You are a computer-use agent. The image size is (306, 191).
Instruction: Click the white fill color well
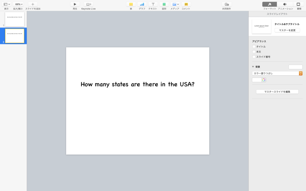click(x=257, y=80)
